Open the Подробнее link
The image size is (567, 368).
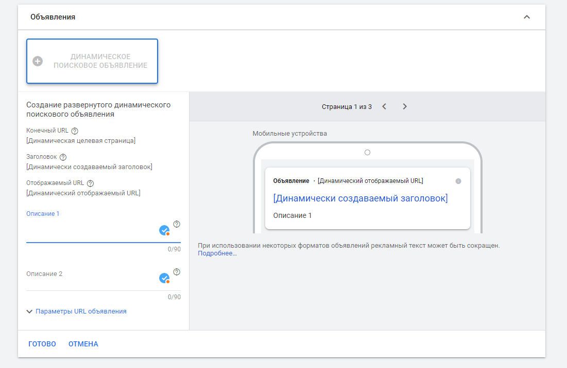(217, 253)
